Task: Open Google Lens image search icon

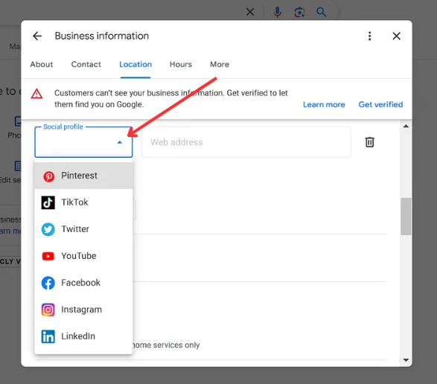Action: coord(299,12)
